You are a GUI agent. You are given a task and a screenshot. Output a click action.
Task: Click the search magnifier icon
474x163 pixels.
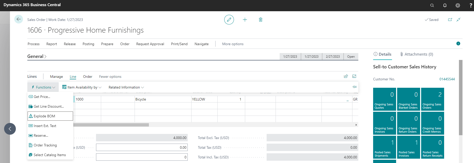(x=432, y=5)
